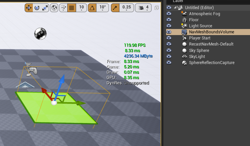Image resolution: width=250 pixels, height=146 pixels.
Task: Select Light Source in outliner
Action: coord(201,26)
